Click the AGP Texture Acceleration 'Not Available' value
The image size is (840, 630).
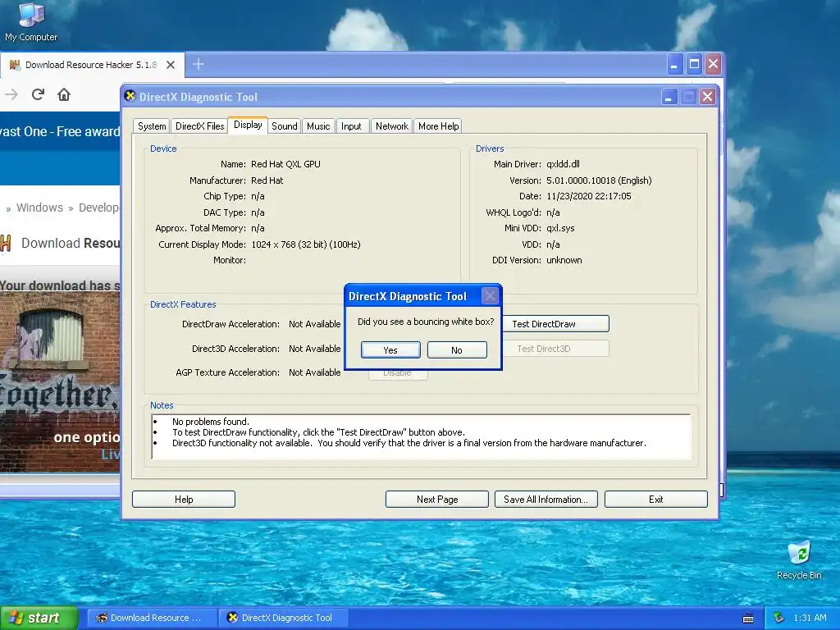point(314,372)
